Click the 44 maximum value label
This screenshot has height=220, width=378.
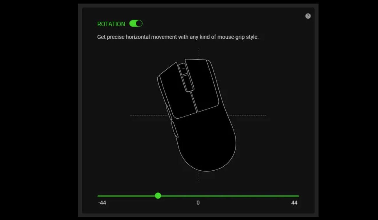(x=294, y=203)
